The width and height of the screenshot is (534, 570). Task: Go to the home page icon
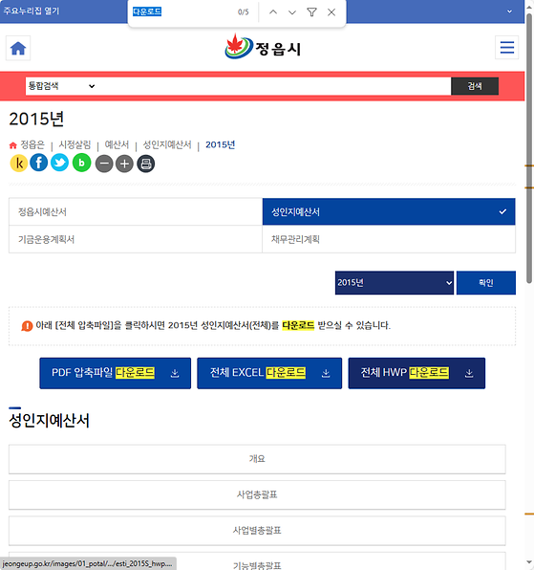[x=18, y=48]
